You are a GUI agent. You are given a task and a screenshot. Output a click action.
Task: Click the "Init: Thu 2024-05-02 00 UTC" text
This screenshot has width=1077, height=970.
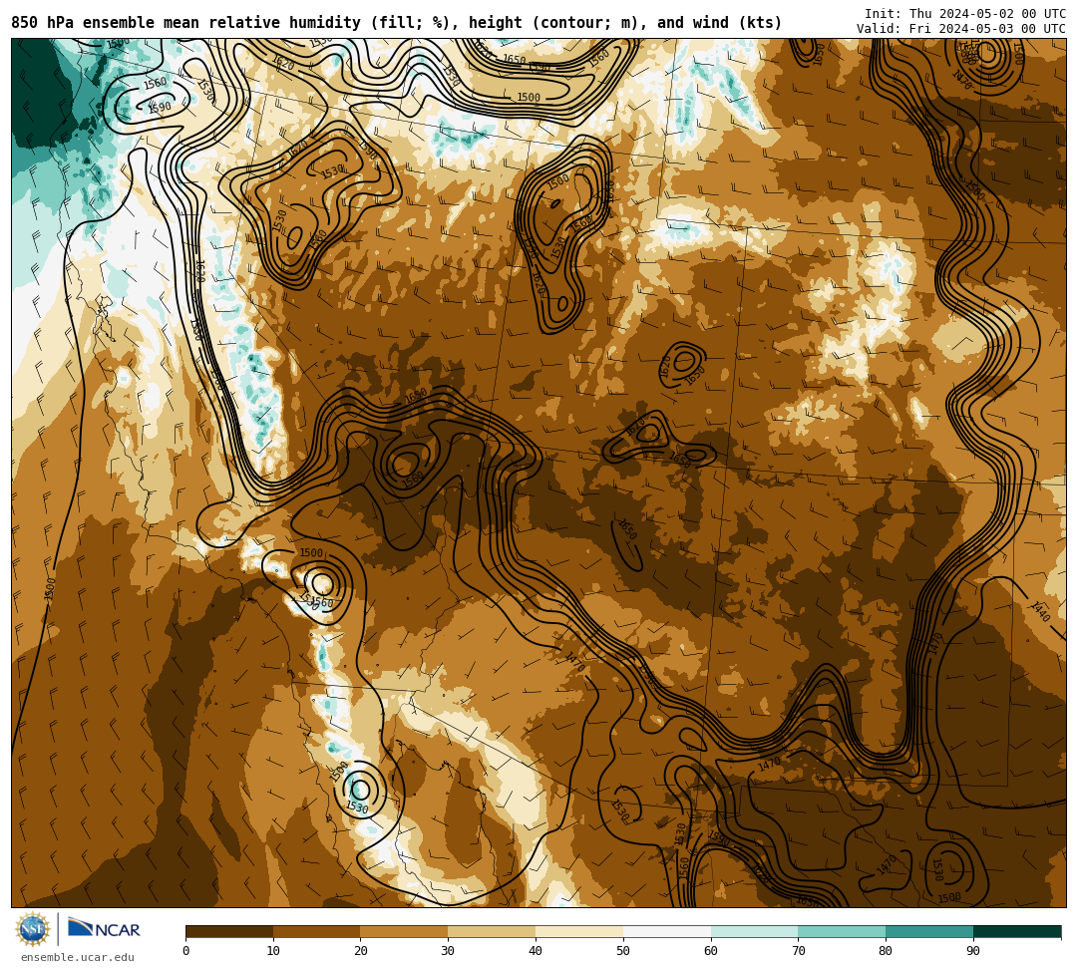tap(965, 14)
